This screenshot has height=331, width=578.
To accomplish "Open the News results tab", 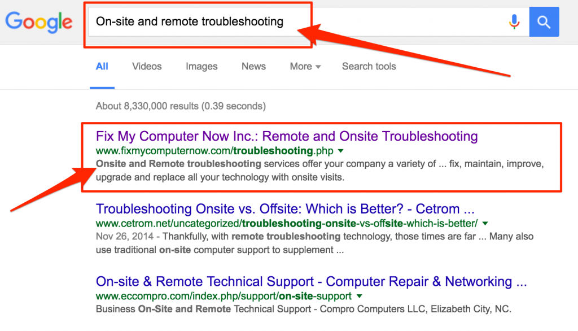I will [x=253, y=67].
